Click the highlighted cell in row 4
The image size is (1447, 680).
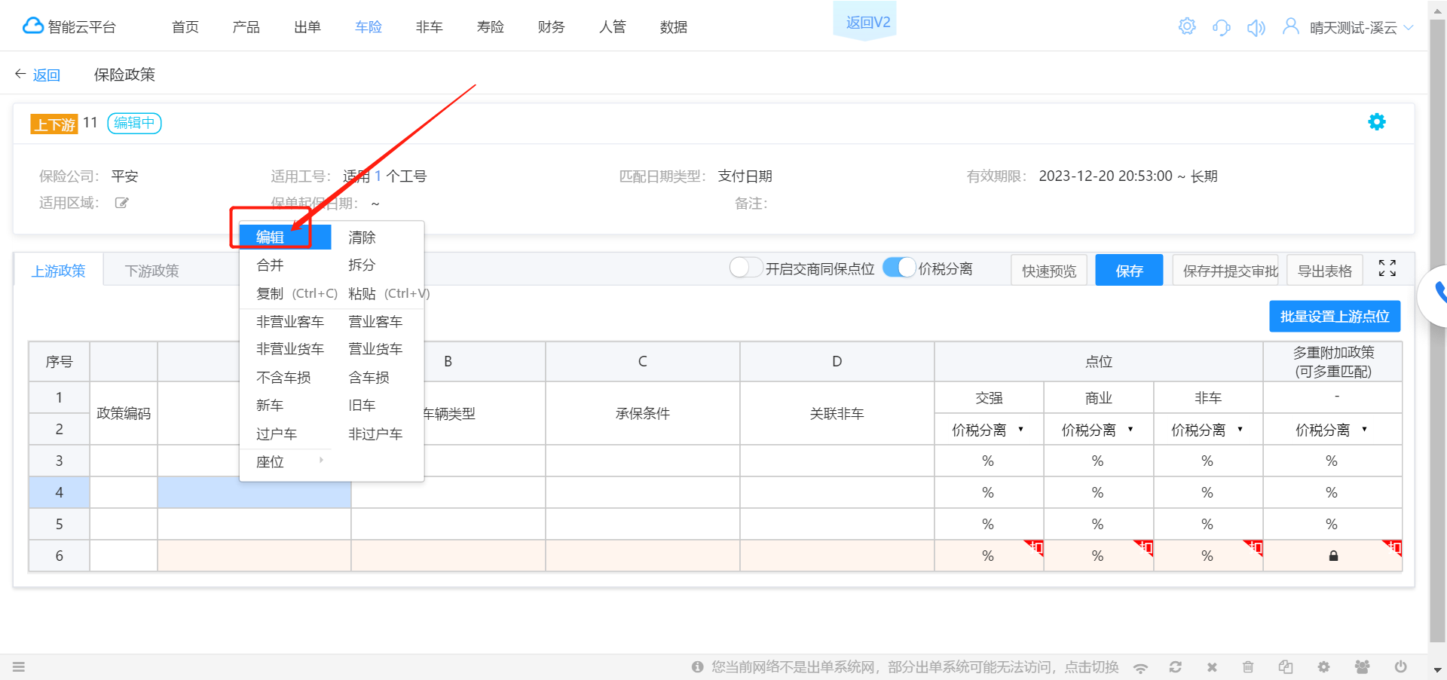click(254, 492)
